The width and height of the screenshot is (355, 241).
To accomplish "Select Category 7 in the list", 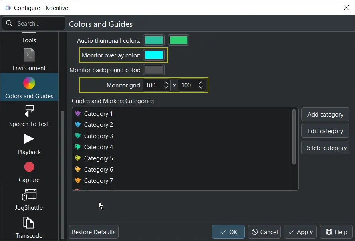I will tap(181, 181).
